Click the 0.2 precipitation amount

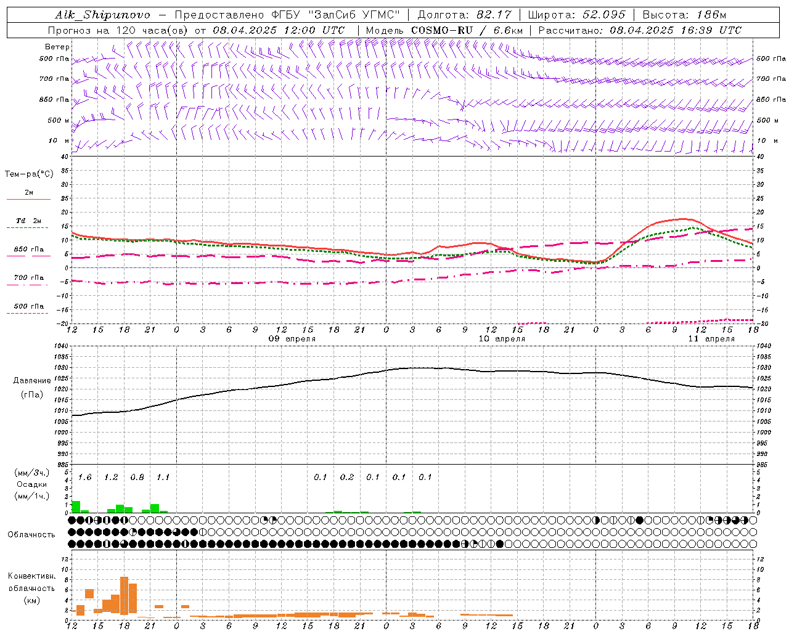point(346,478)
